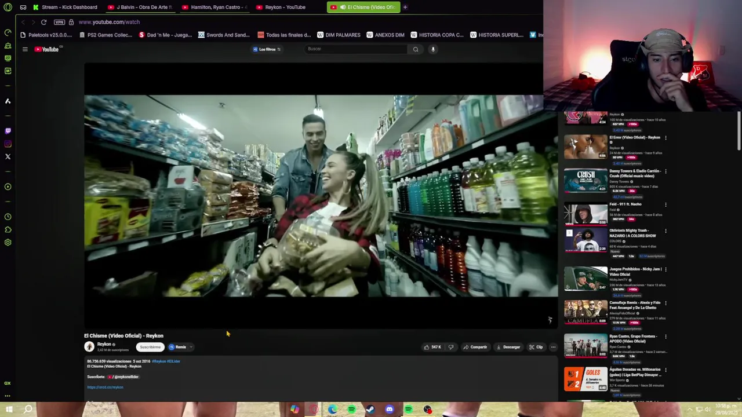The image size is (742, 417).
Task: Open taskbar search magnifier
Action: coord(28,410)
